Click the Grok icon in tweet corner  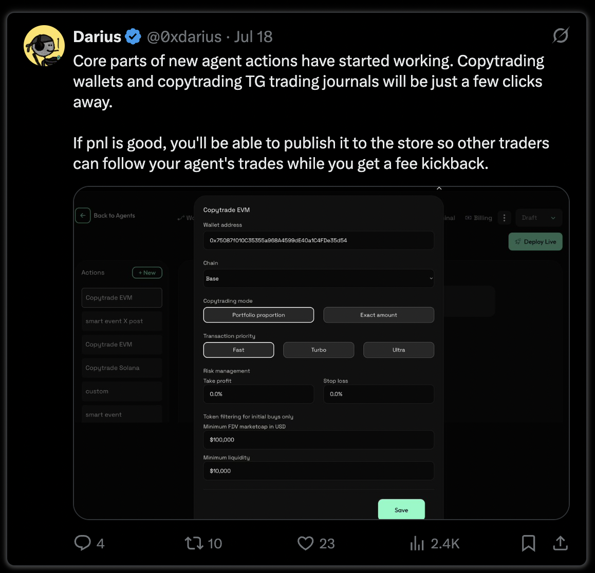[x=561, y=35]
